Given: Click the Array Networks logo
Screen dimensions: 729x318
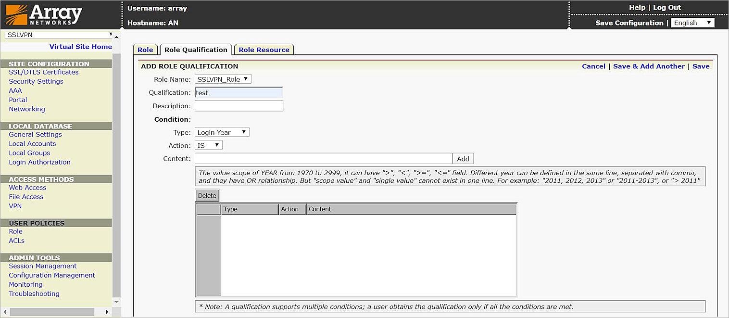Looking at the screenshot, I should (x=43, y=15).
